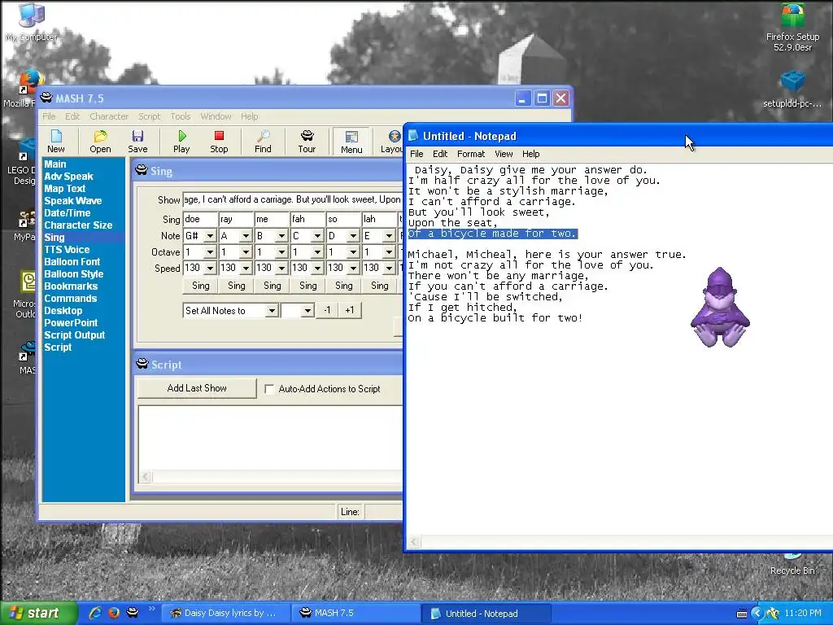833x625 pixels.
Task: Open the note dropdown showing B
Action: 281,235
